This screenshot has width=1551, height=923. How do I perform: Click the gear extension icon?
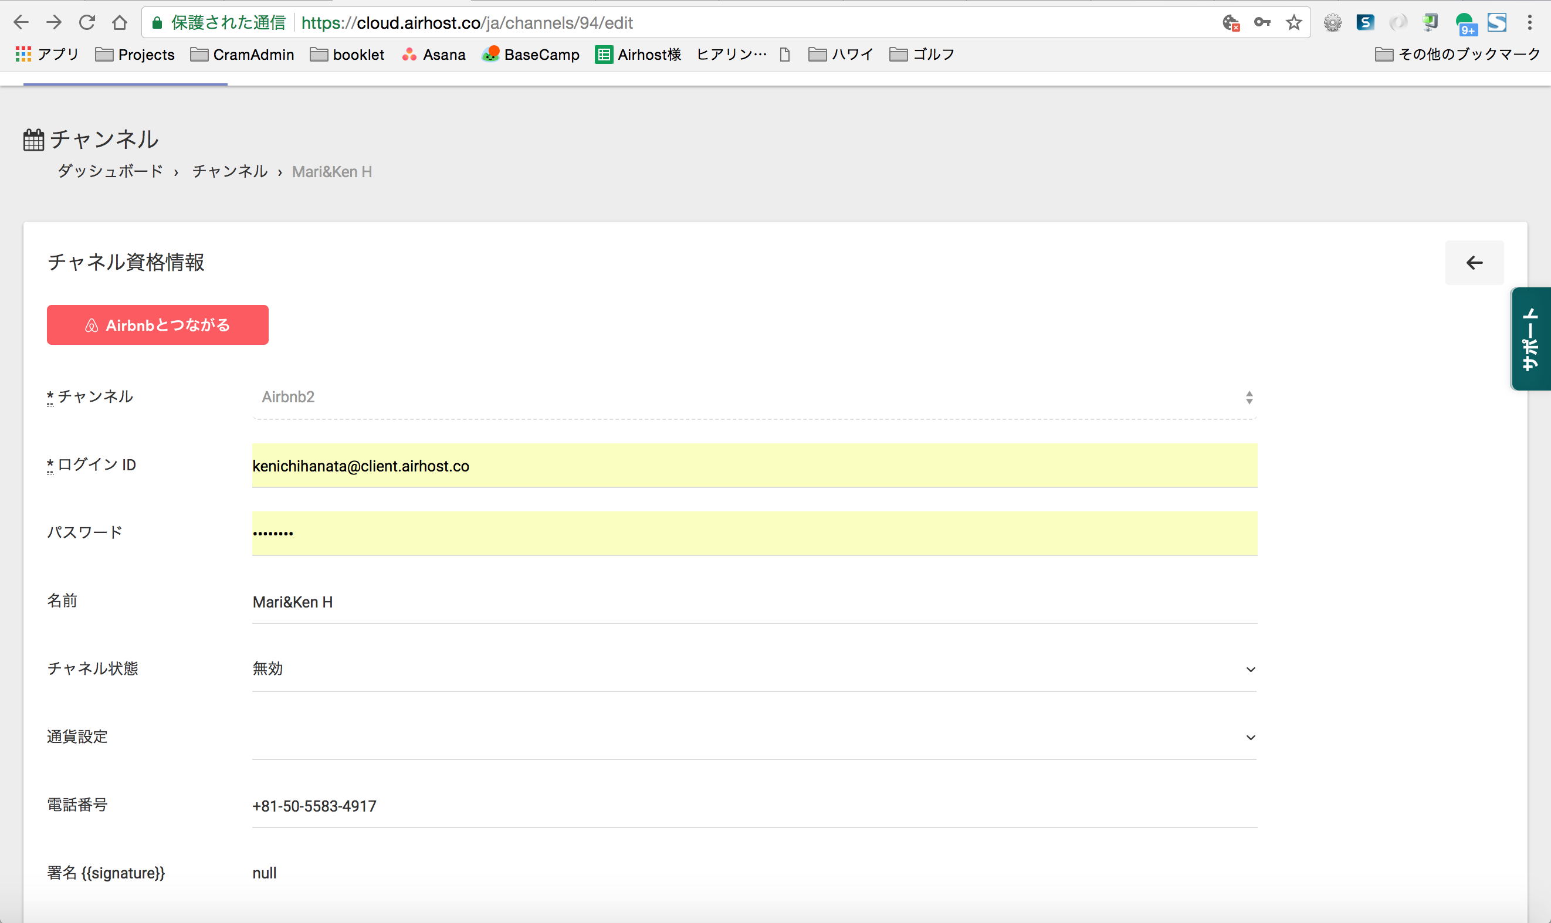[1332, 23]
